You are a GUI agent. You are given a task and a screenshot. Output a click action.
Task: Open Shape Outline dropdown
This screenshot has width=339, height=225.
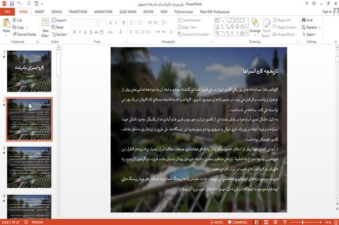[x=285, y=27]
